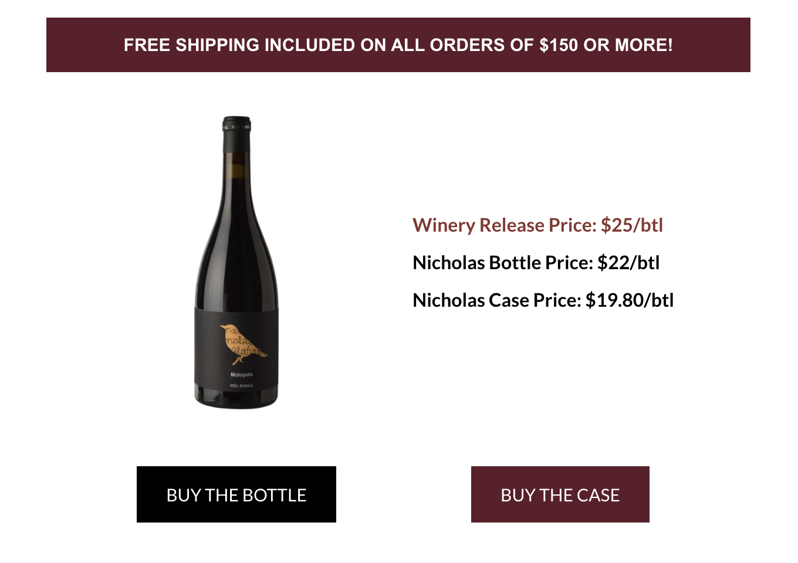
Task: Click the $22/btl bottle price amount
Action: pos(629,263)
